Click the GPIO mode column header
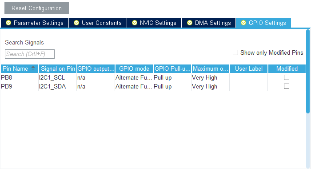The image size is (311, 169). (x=134, y=69)
